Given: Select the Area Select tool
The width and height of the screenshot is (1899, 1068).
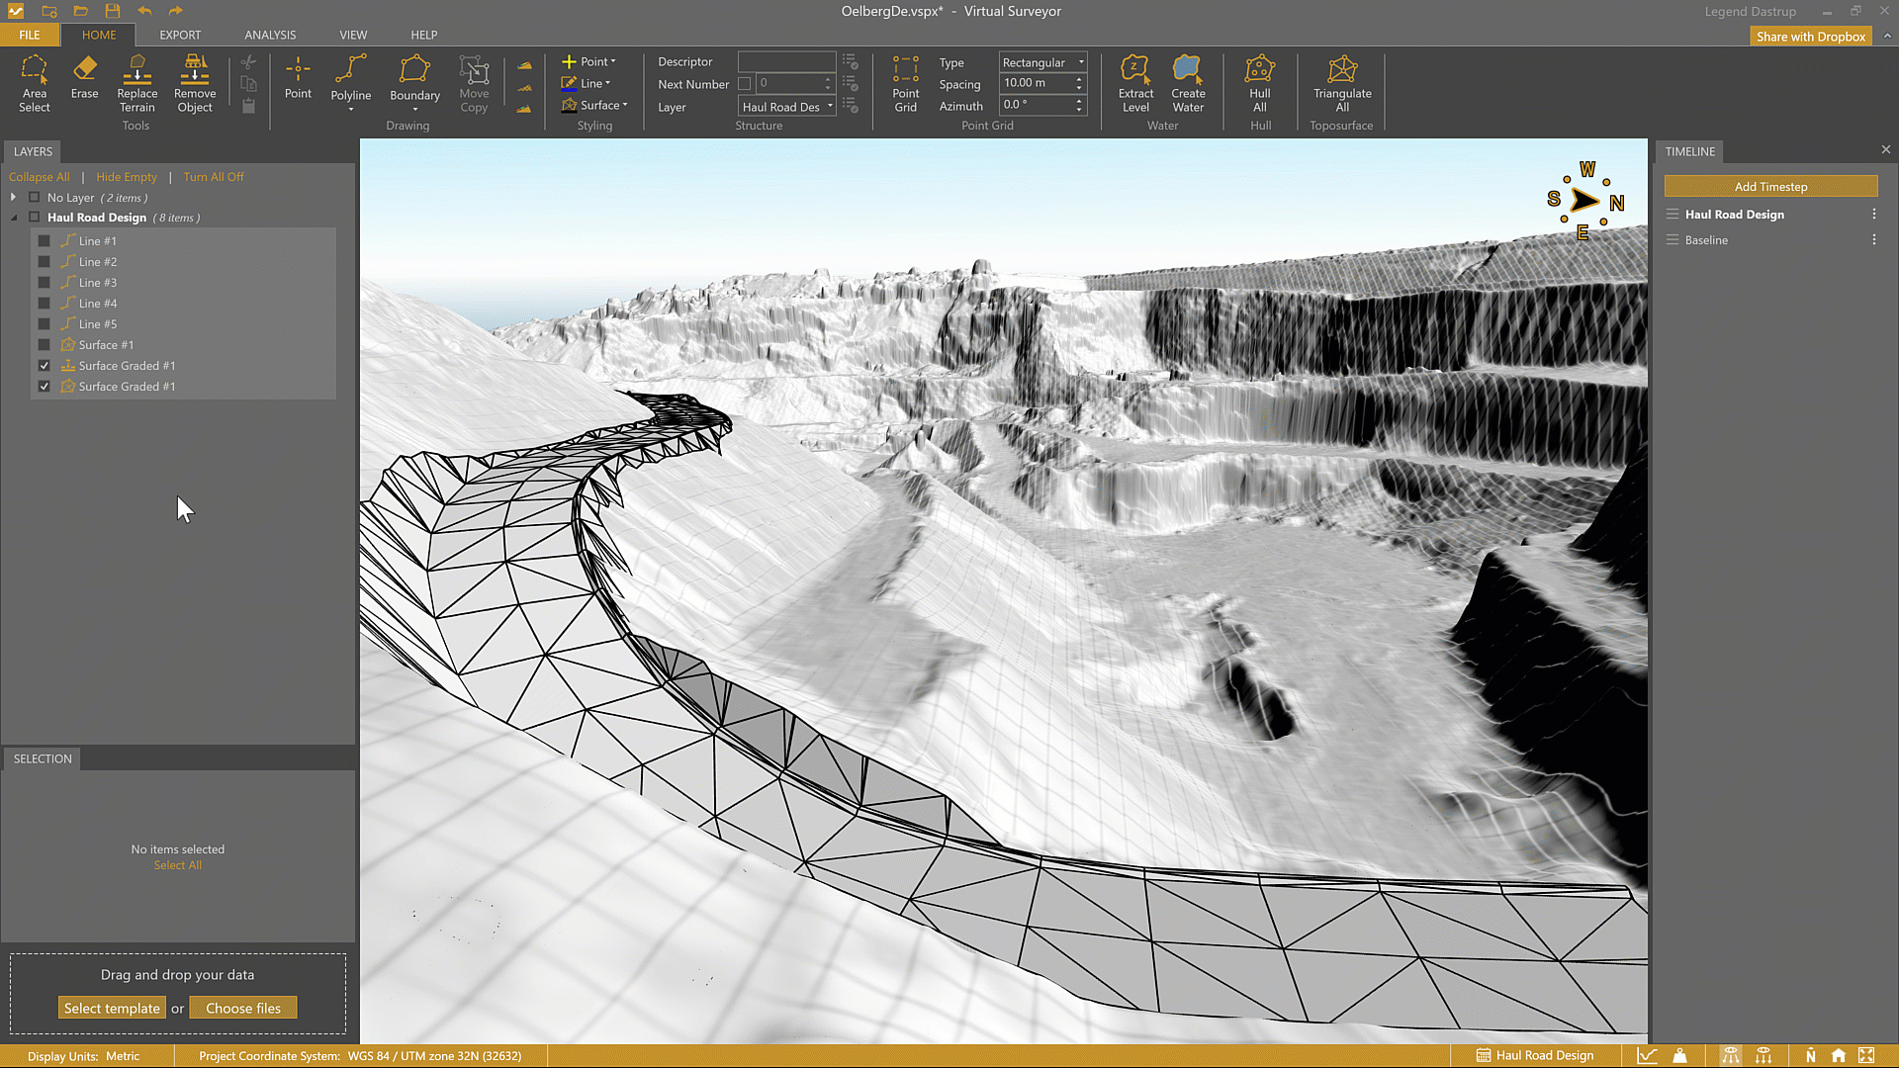Looking at the screenshot, I should coord(34,83).
